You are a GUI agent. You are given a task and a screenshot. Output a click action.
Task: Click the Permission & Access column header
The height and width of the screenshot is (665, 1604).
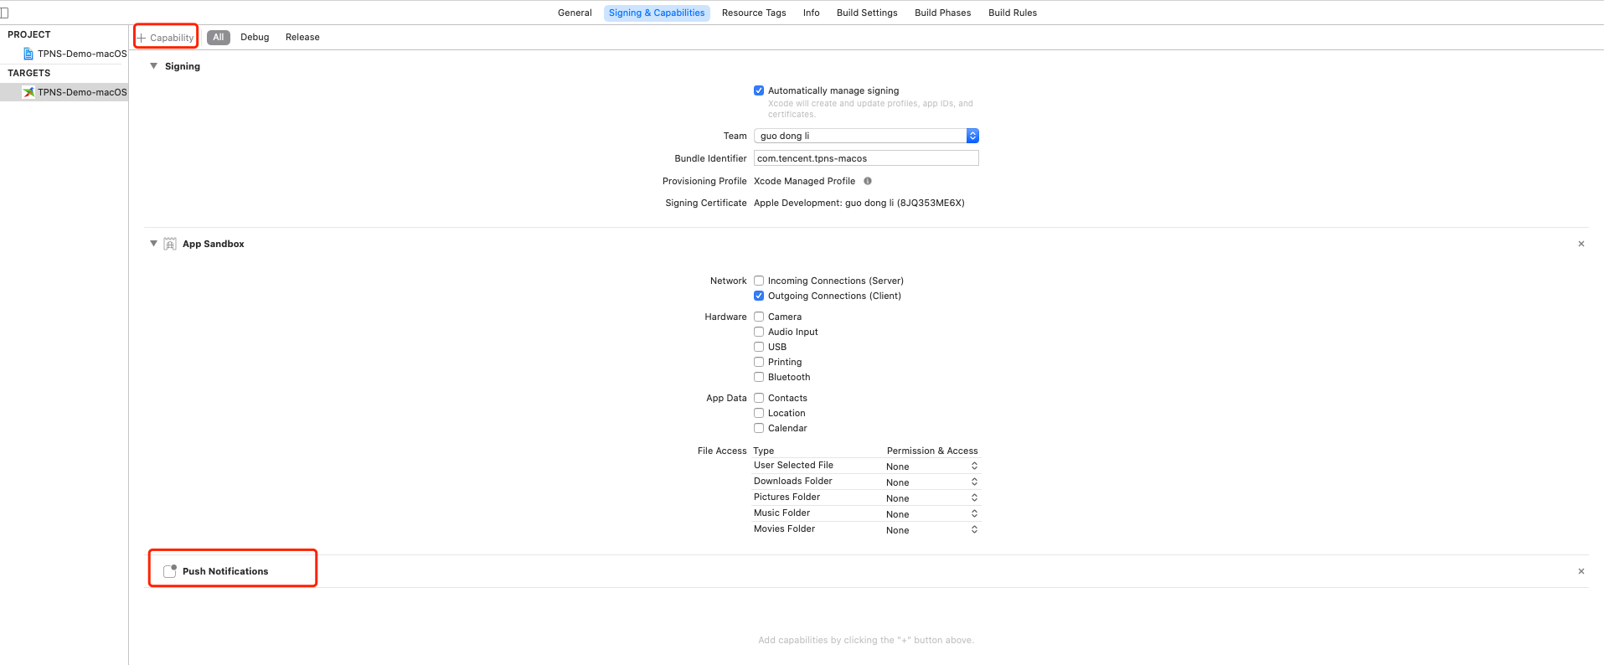pyautogui.click(x=932, y=451)
